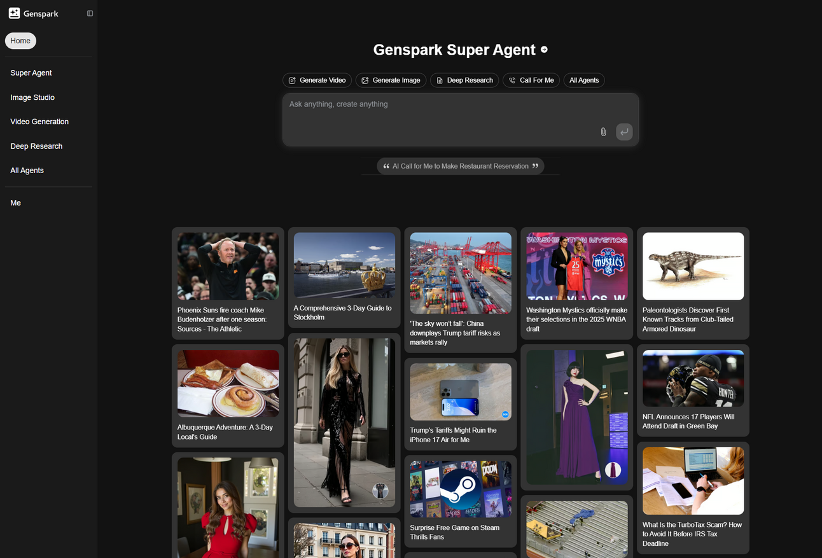822x558 pixels.
Task: Open Image Studio in sidebar
Action: [32, 97]
